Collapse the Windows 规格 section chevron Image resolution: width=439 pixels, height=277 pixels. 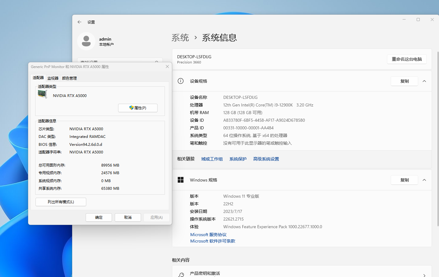tap(424, 180)
